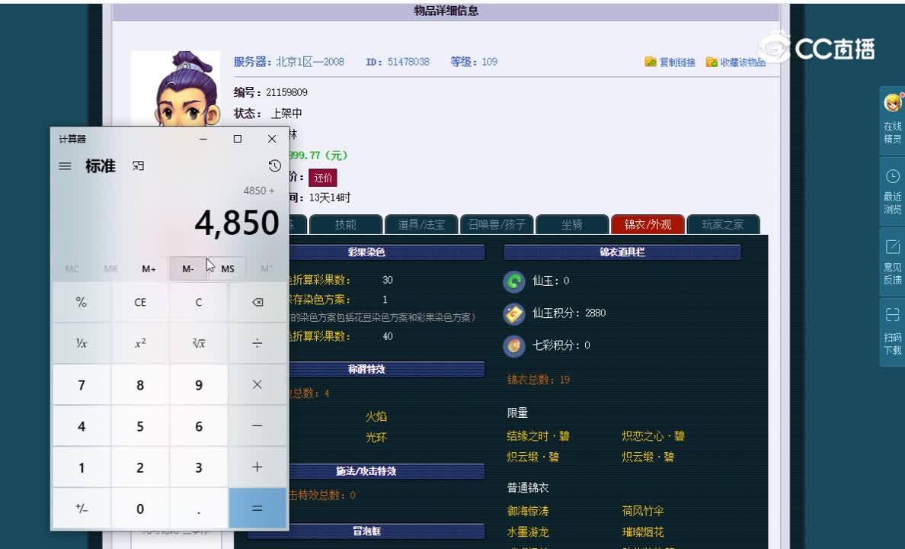This screenshot has height=549, width=905.
Task: Click the decimal point key
Action: coord(199,509)
